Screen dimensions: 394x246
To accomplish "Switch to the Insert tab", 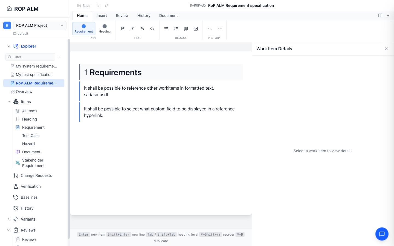I will [102, 16].
